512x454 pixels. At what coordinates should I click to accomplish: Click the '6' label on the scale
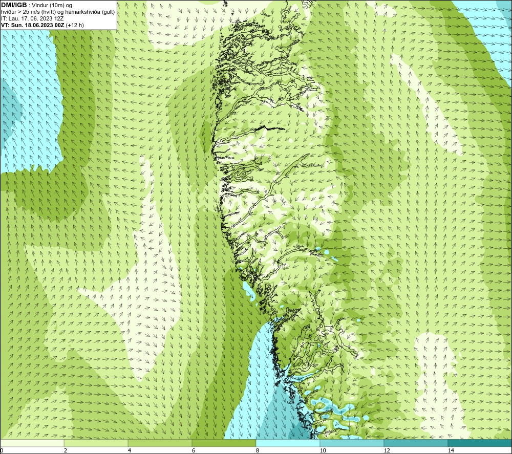coord(194,450)
